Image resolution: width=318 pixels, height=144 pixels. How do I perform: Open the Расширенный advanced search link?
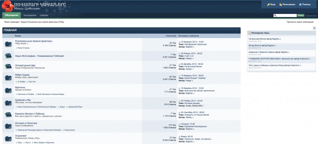click(311, 15)
